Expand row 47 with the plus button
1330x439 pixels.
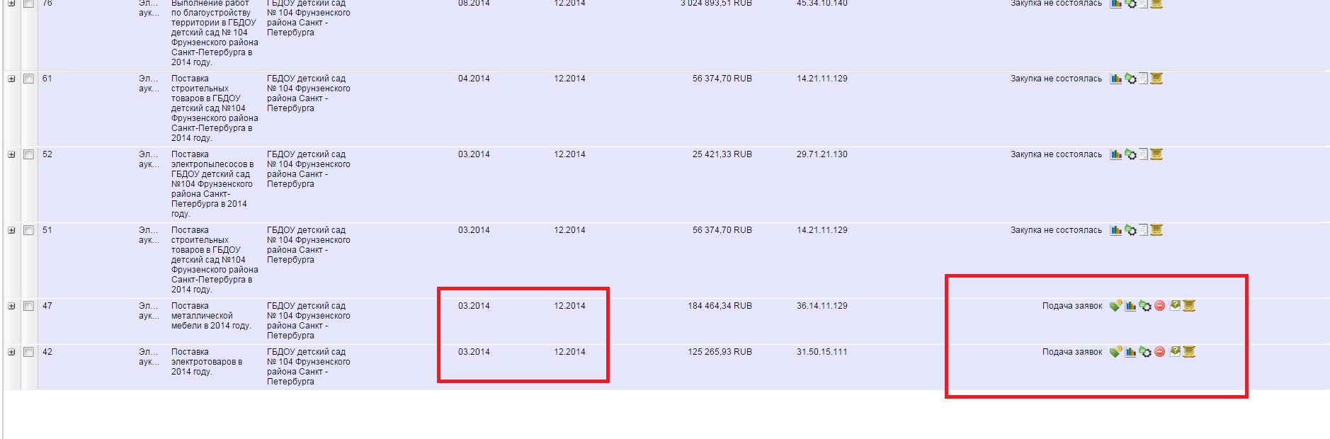(11, 306)
